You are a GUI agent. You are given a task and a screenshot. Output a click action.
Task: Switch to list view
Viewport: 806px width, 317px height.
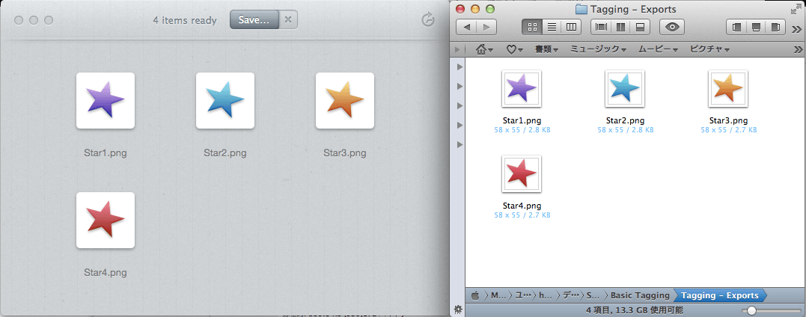point(552,28)
